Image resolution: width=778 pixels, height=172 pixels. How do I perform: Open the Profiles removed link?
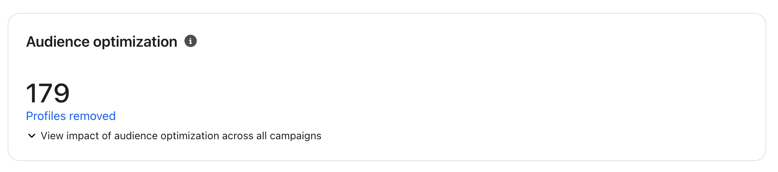71,116
